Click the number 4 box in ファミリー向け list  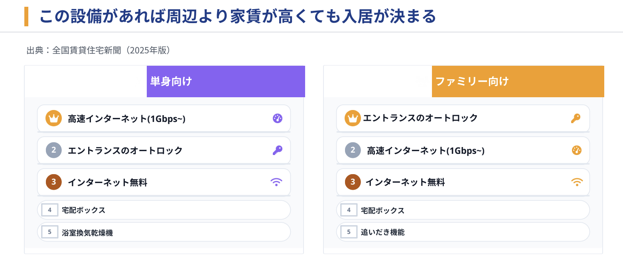click(349, 210)
